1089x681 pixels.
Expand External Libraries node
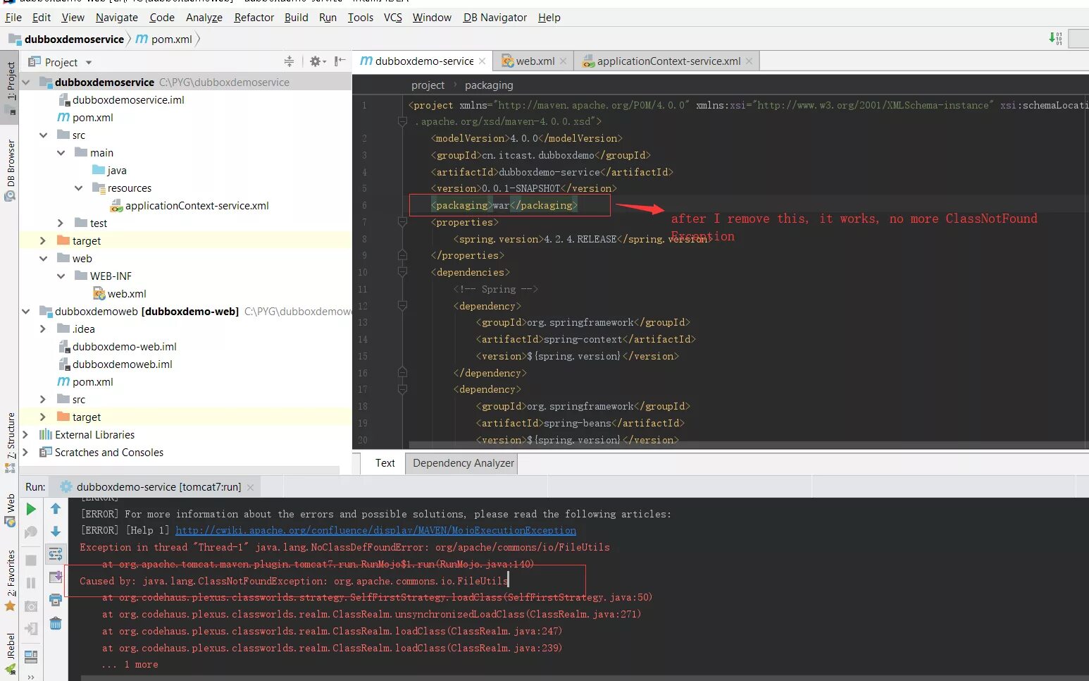tap(26, 435)
